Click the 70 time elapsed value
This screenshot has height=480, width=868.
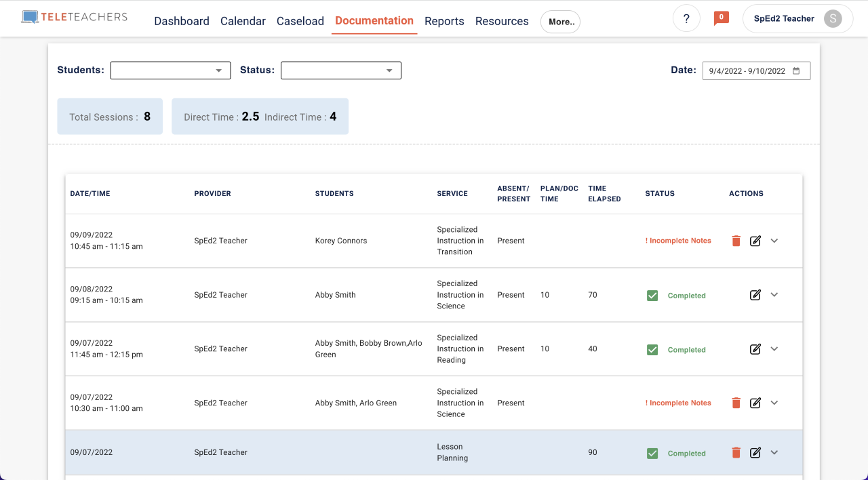[593, 295]
